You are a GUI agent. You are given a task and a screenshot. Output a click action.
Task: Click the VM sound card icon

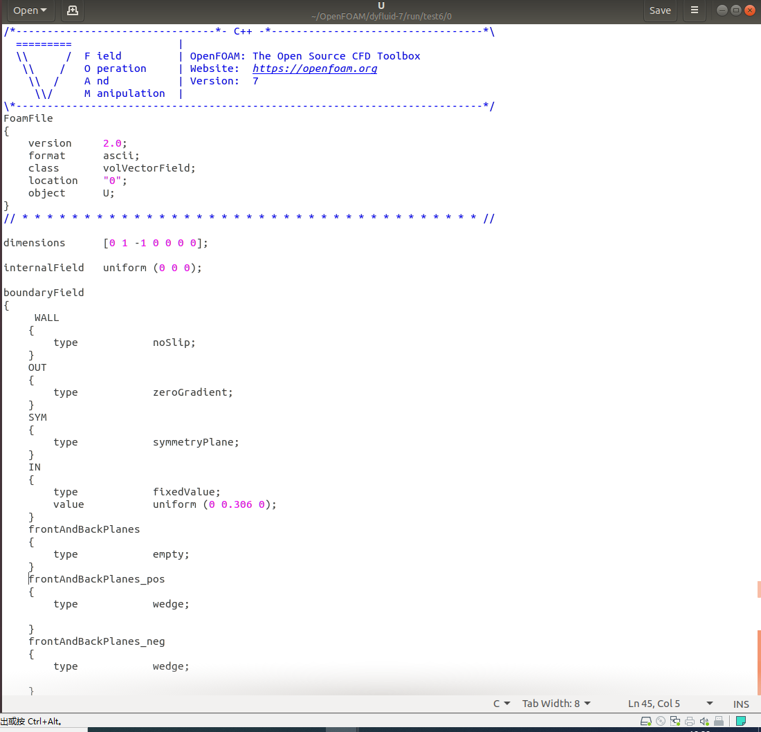point(704,722)
